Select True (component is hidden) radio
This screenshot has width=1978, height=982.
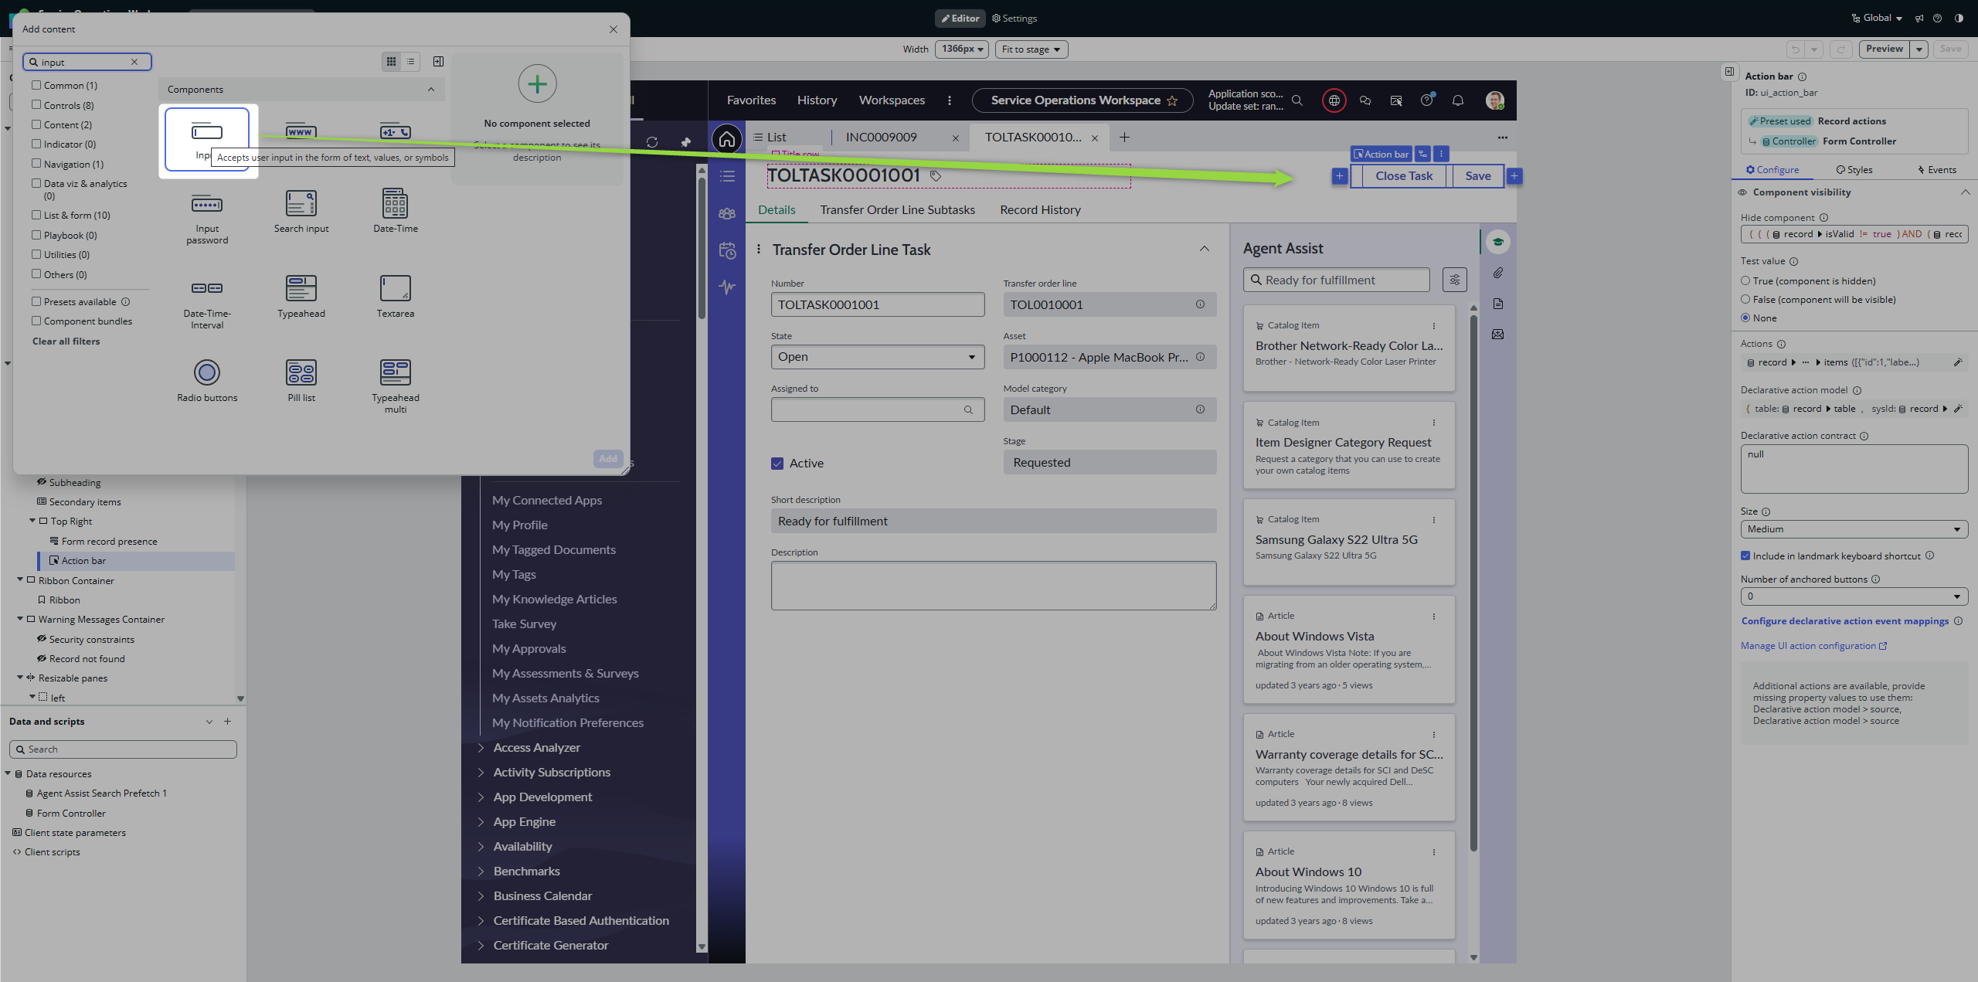pos(1745,281)
